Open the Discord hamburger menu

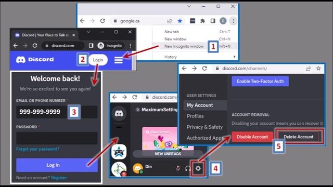119,60
